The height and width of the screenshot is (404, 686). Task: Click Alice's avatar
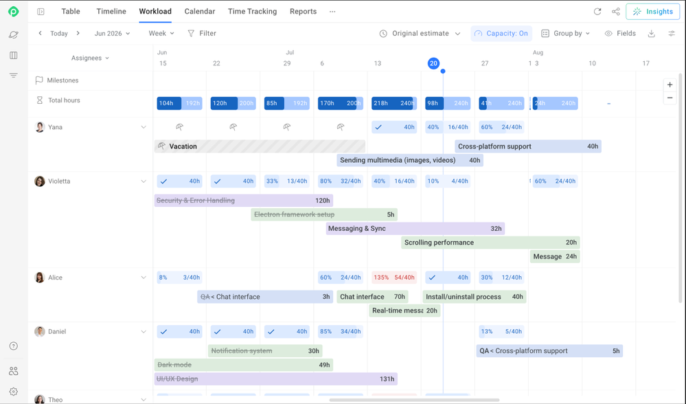click(x=40, y=278)
